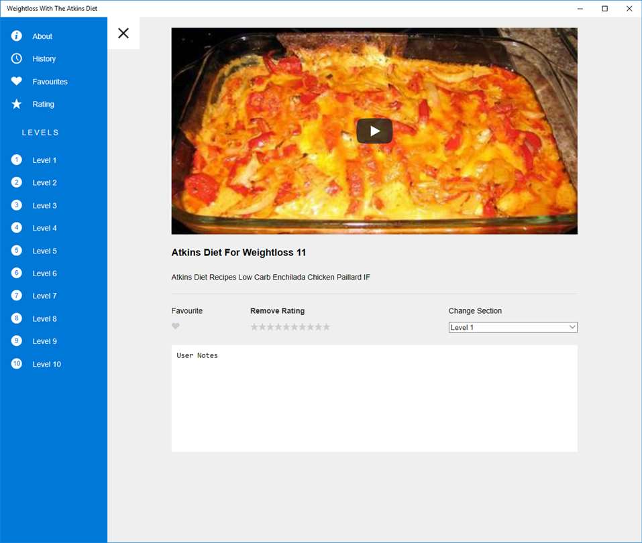The height and width of the screenshot is (543, 642).
Task: Rate the video with the fifth star
Action: coord(286,327)
